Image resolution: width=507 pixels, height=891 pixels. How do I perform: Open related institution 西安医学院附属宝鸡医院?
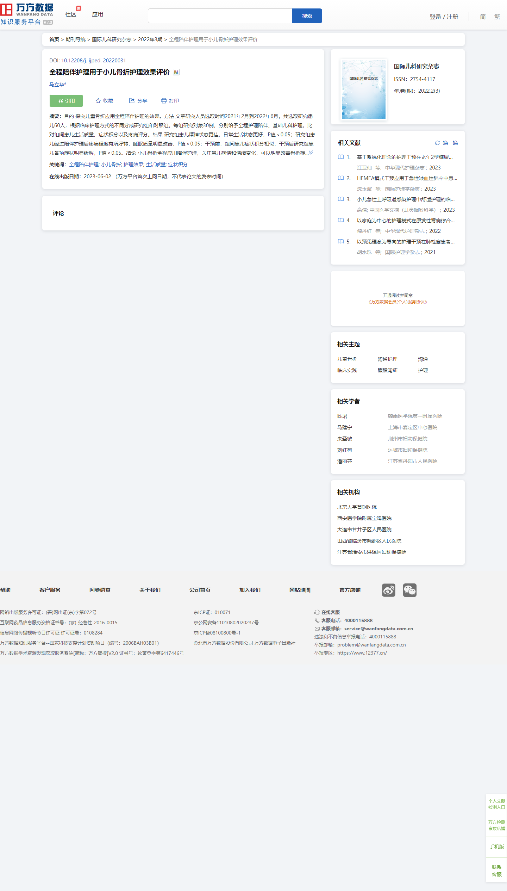coord(364,518)
